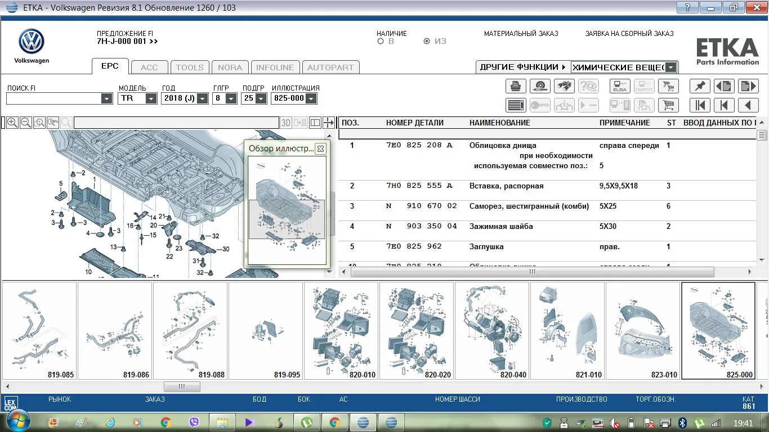Image resolution: width=769 pixels, height=432 pixels.
Task: Open thumbnail 821-010
Action: point(567,331)
